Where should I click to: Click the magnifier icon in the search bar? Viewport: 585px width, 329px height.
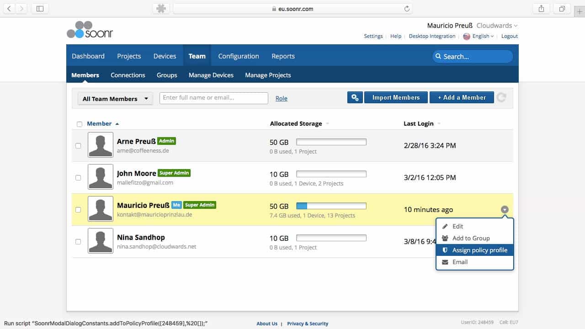(x=439, y=56)
